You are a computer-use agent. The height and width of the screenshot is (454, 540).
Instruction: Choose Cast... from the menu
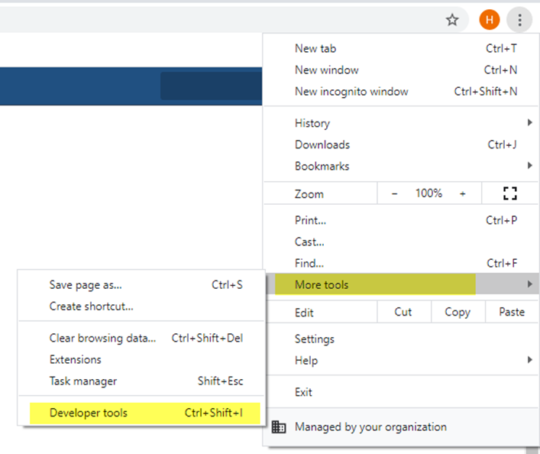pos(401,242)
